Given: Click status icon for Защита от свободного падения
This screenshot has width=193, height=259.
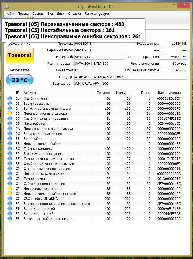Looking at the screenshot, I should tap(10, 218).
